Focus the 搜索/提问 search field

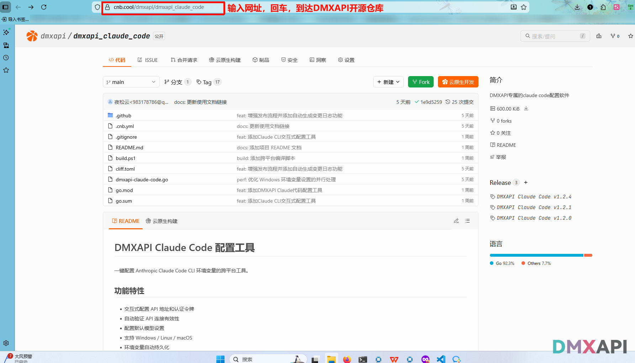555,36
